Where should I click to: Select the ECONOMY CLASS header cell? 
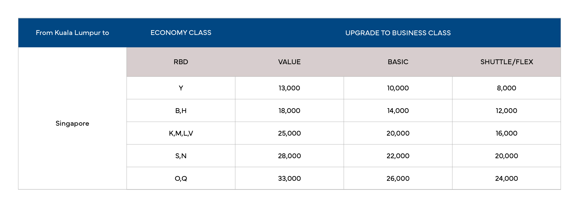(x=181, y=33)
